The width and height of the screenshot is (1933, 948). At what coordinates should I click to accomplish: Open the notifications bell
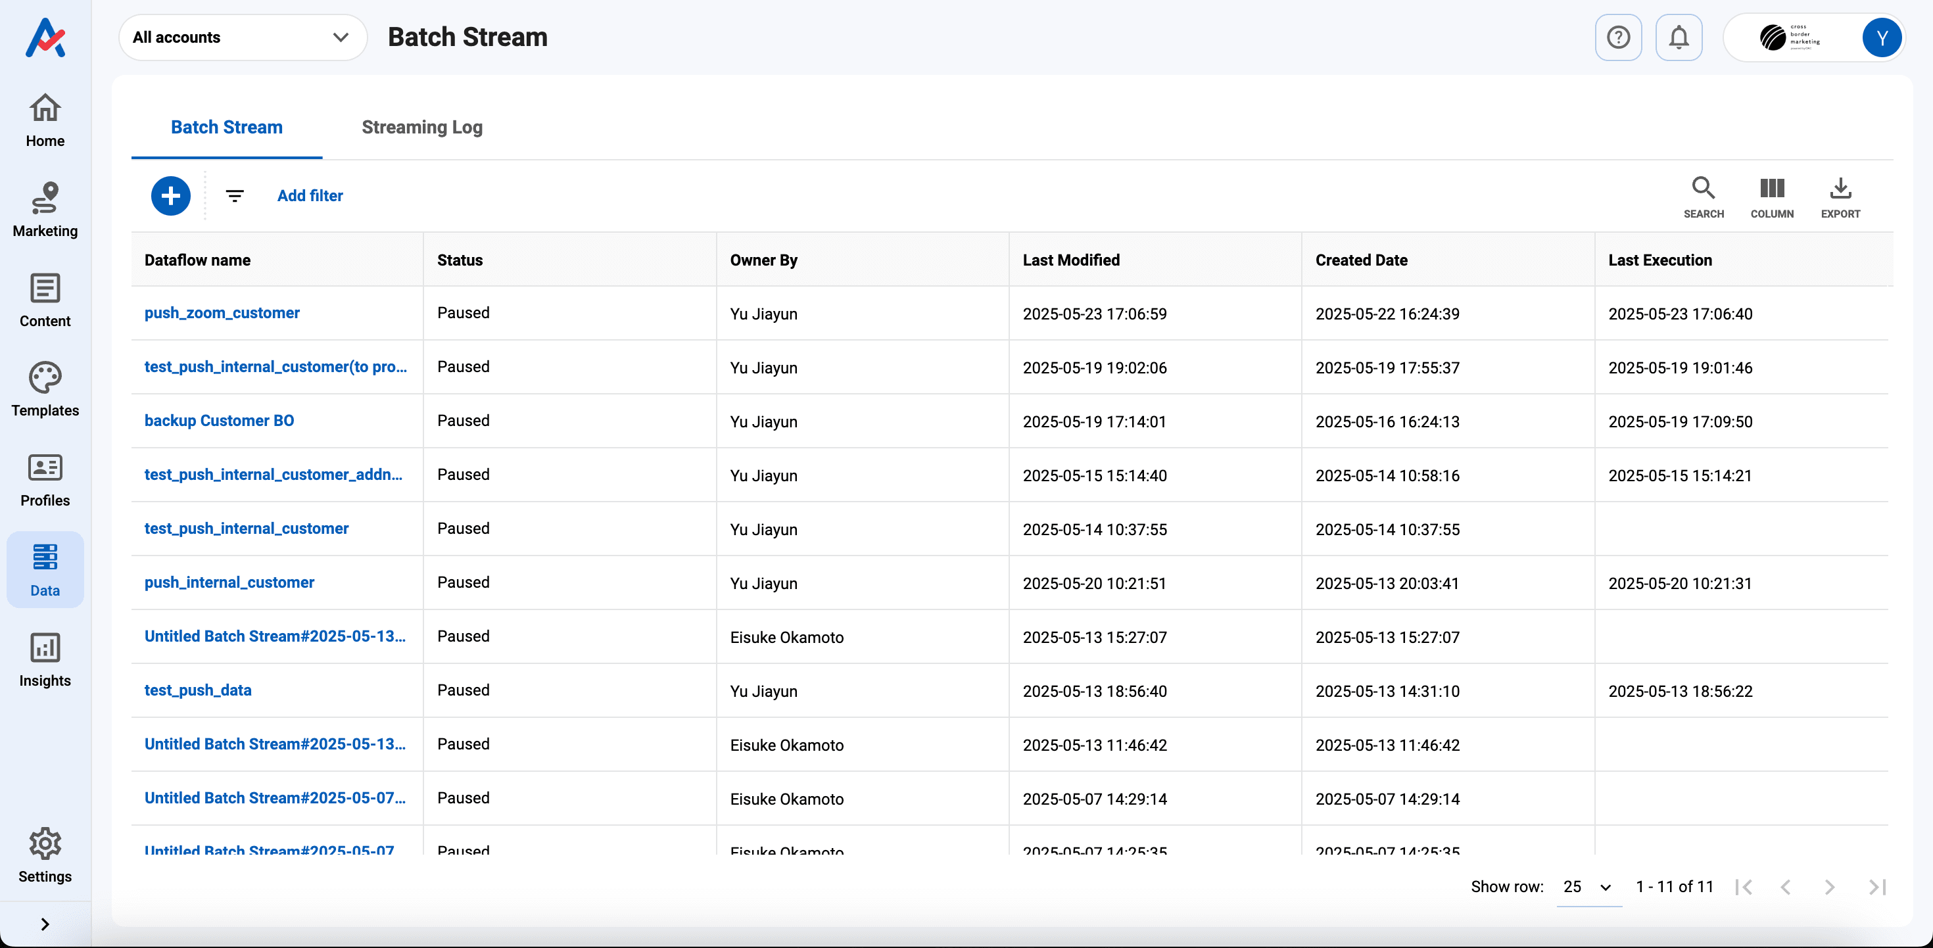(x=1679, y=37)
